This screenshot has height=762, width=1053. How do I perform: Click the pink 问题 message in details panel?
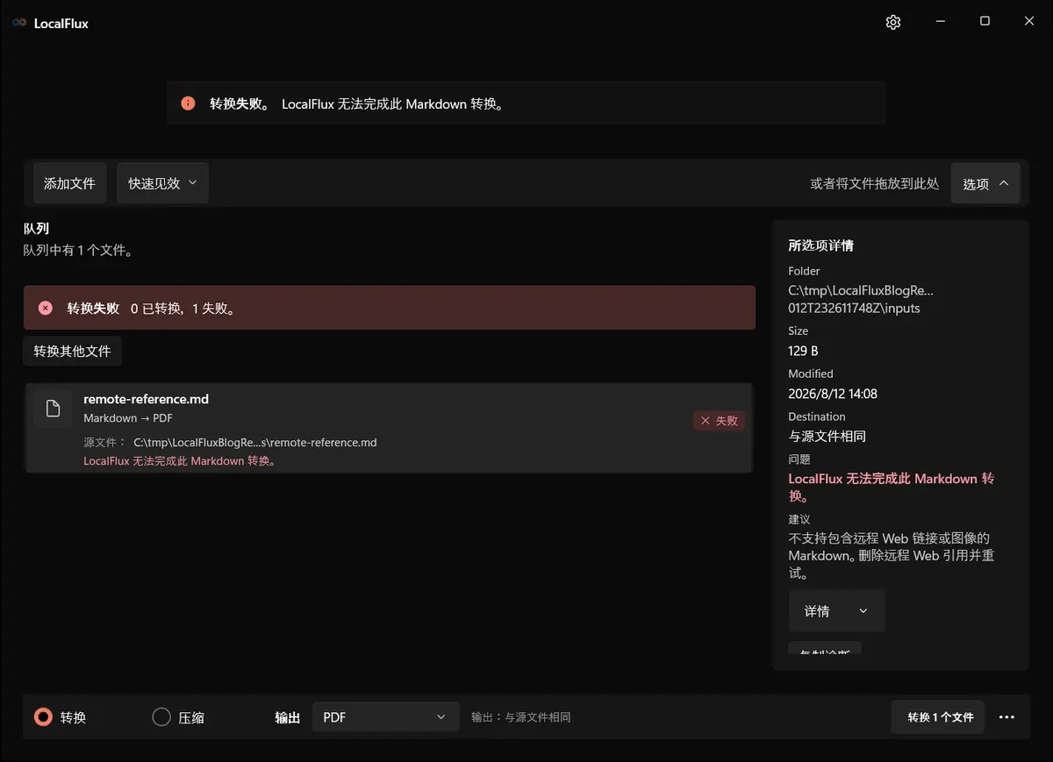pos(892,488)
